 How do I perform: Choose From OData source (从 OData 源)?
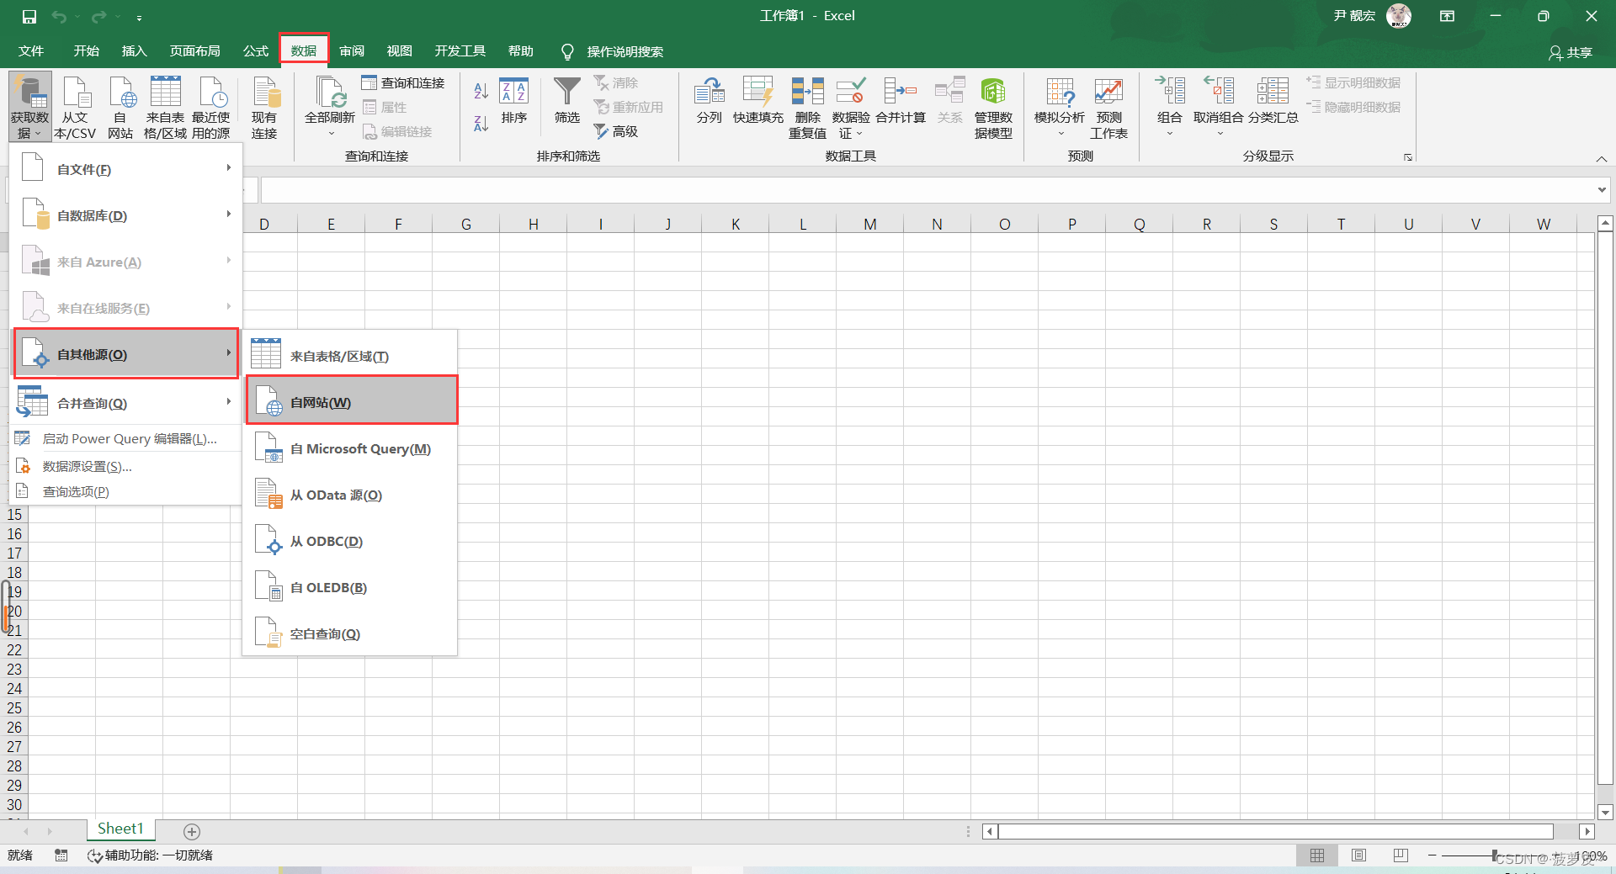point(351,495)
